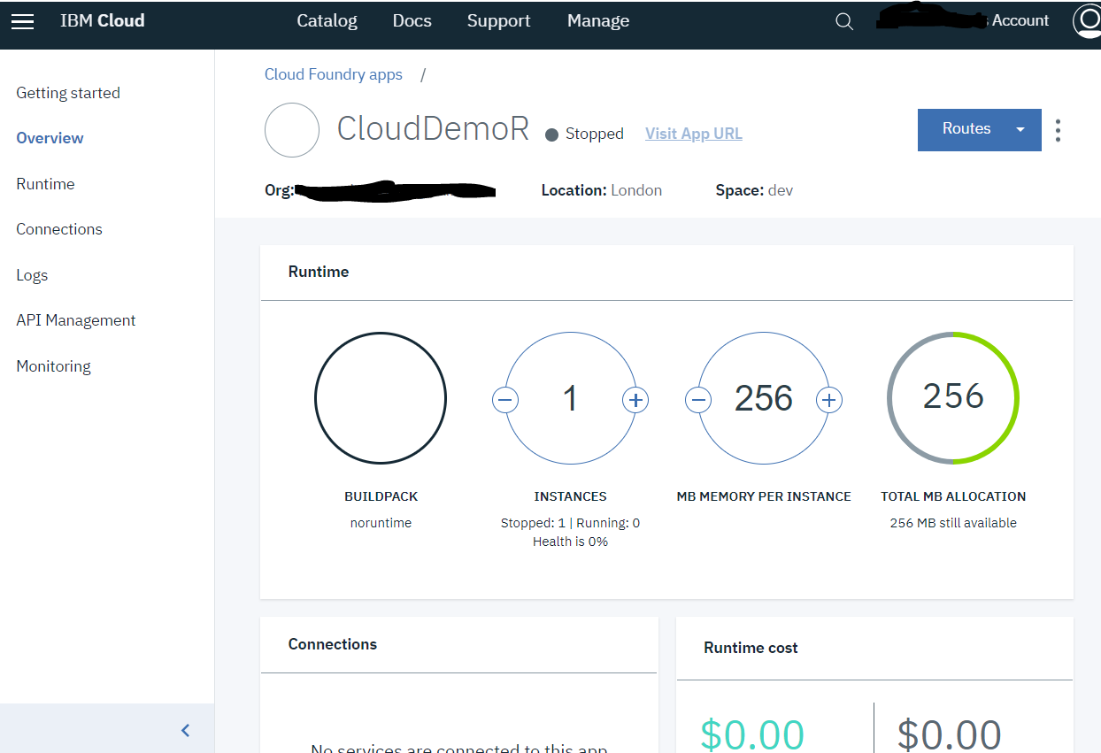Select Overview in the sidebar
This screenshot has height=753, width=1101.
pos(50,138)
